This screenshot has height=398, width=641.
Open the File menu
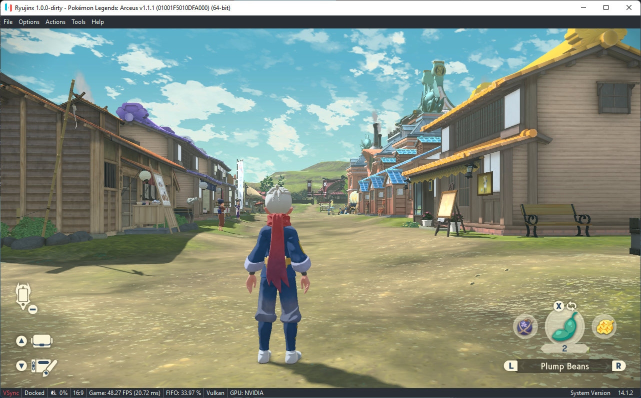point(8,22)
